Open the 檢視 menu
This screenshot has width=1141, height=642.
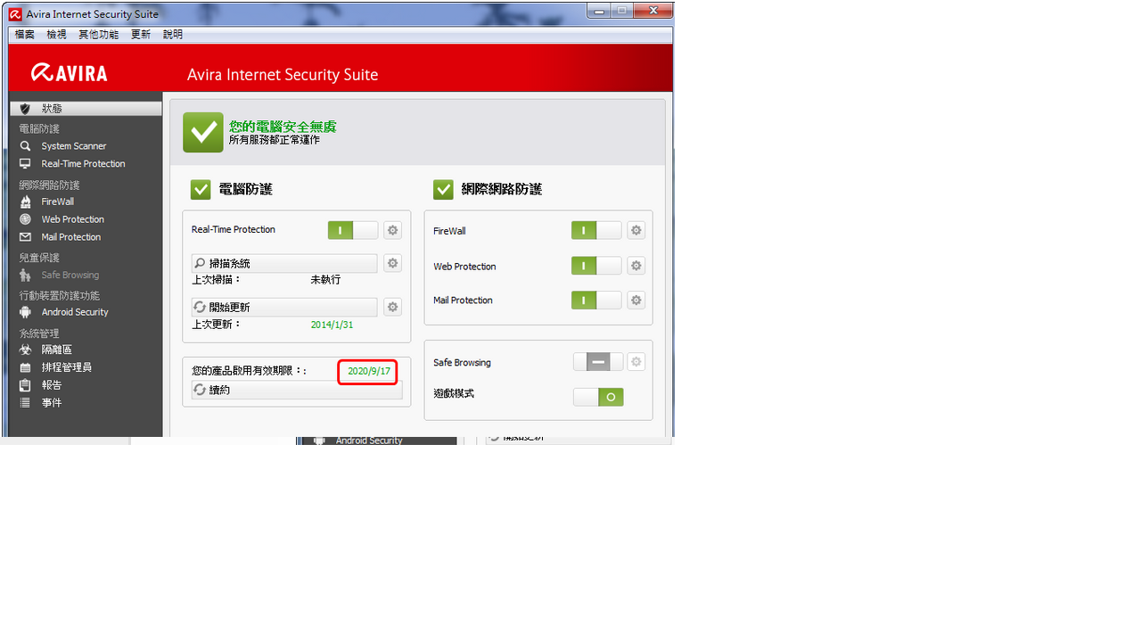57,35
